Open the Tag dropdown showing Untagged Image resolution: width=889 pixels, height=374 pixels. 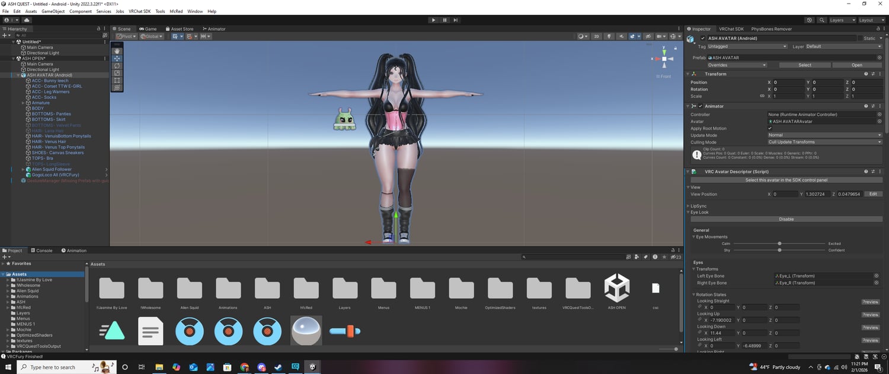click(747, 46)
